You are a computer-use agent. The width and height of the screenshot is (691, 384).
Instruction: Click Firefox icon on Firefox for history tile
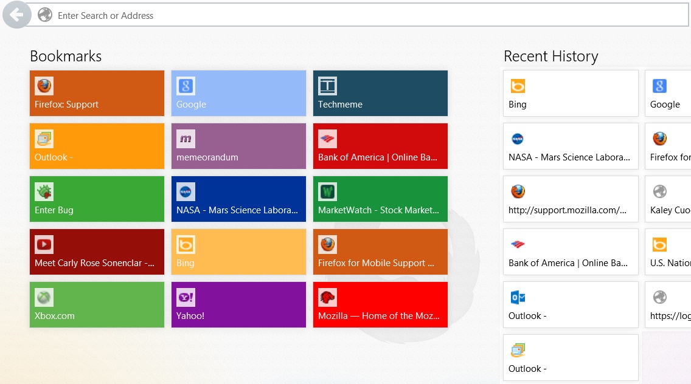660,139
